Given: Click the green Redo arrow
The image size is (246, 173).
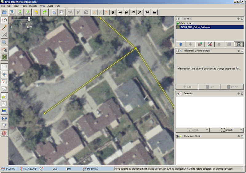Looking at the screenshot, I should pos(45,12).
